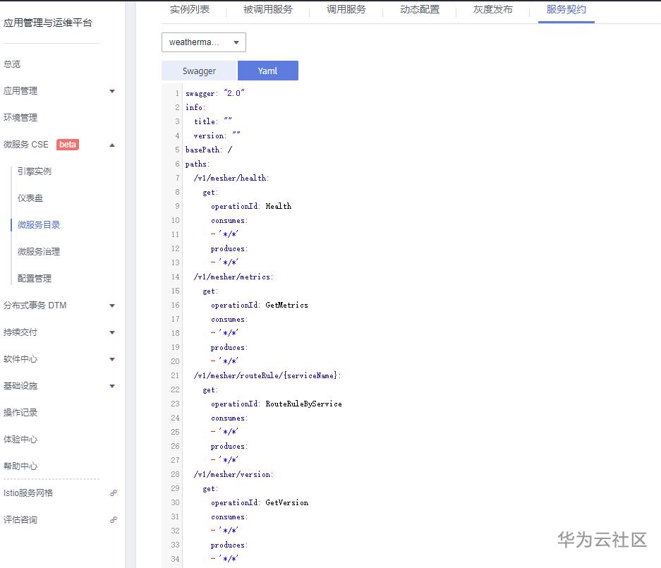Click the info: line in YAML

point(195,107)
